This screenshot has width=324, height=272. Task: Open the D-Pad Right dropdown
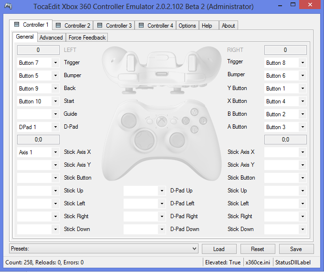point(145,216)
